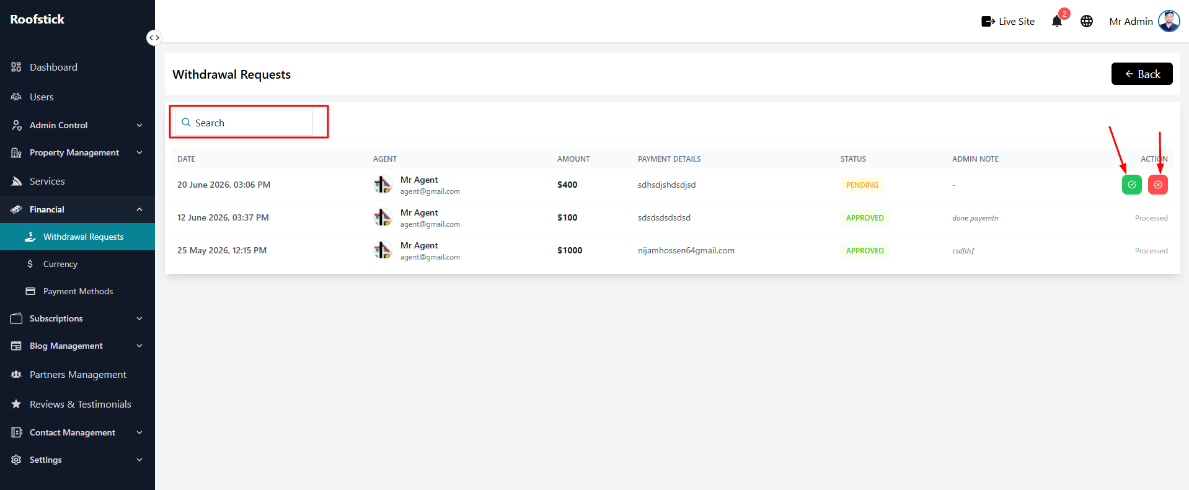Expand the Blog Management menu
Screen dimensions: 1189x490
tap(77, 346)
